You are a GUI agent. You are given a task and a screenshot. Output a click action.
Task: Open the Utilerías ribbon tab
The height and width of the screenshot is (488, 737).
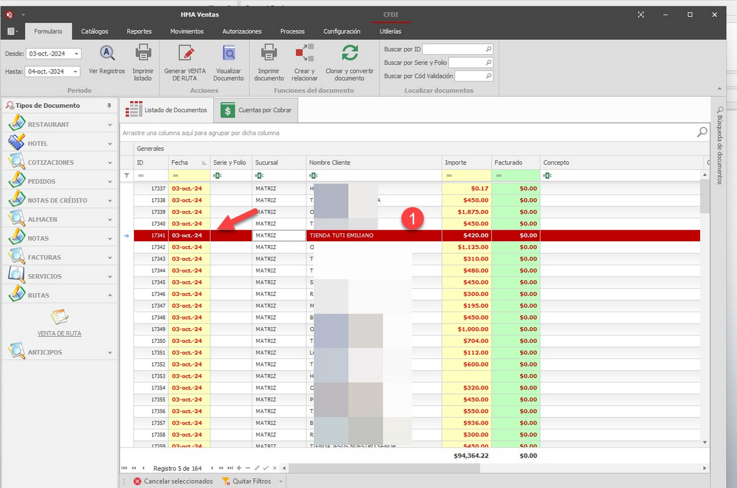pyautogui.click(x=390, y=32)
